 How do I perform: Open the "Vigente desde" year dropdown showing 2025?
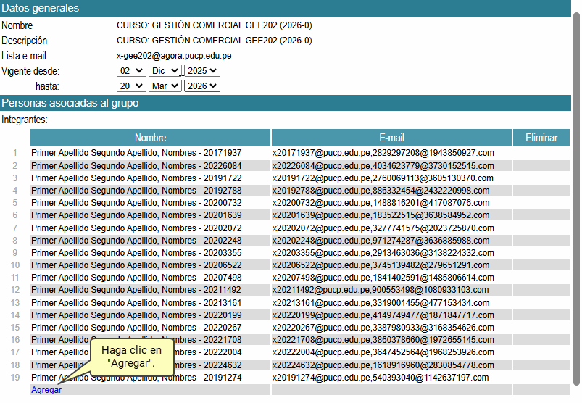[201, 70]
